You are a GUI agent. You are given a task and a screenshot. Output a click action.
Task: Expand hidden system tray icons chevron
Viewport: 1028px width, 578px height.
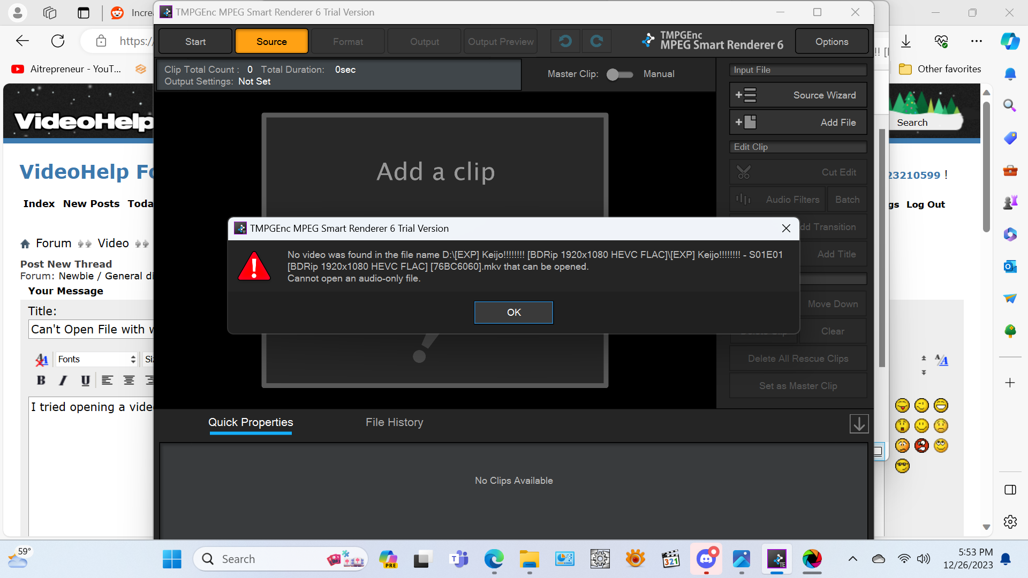coord(853,559)
